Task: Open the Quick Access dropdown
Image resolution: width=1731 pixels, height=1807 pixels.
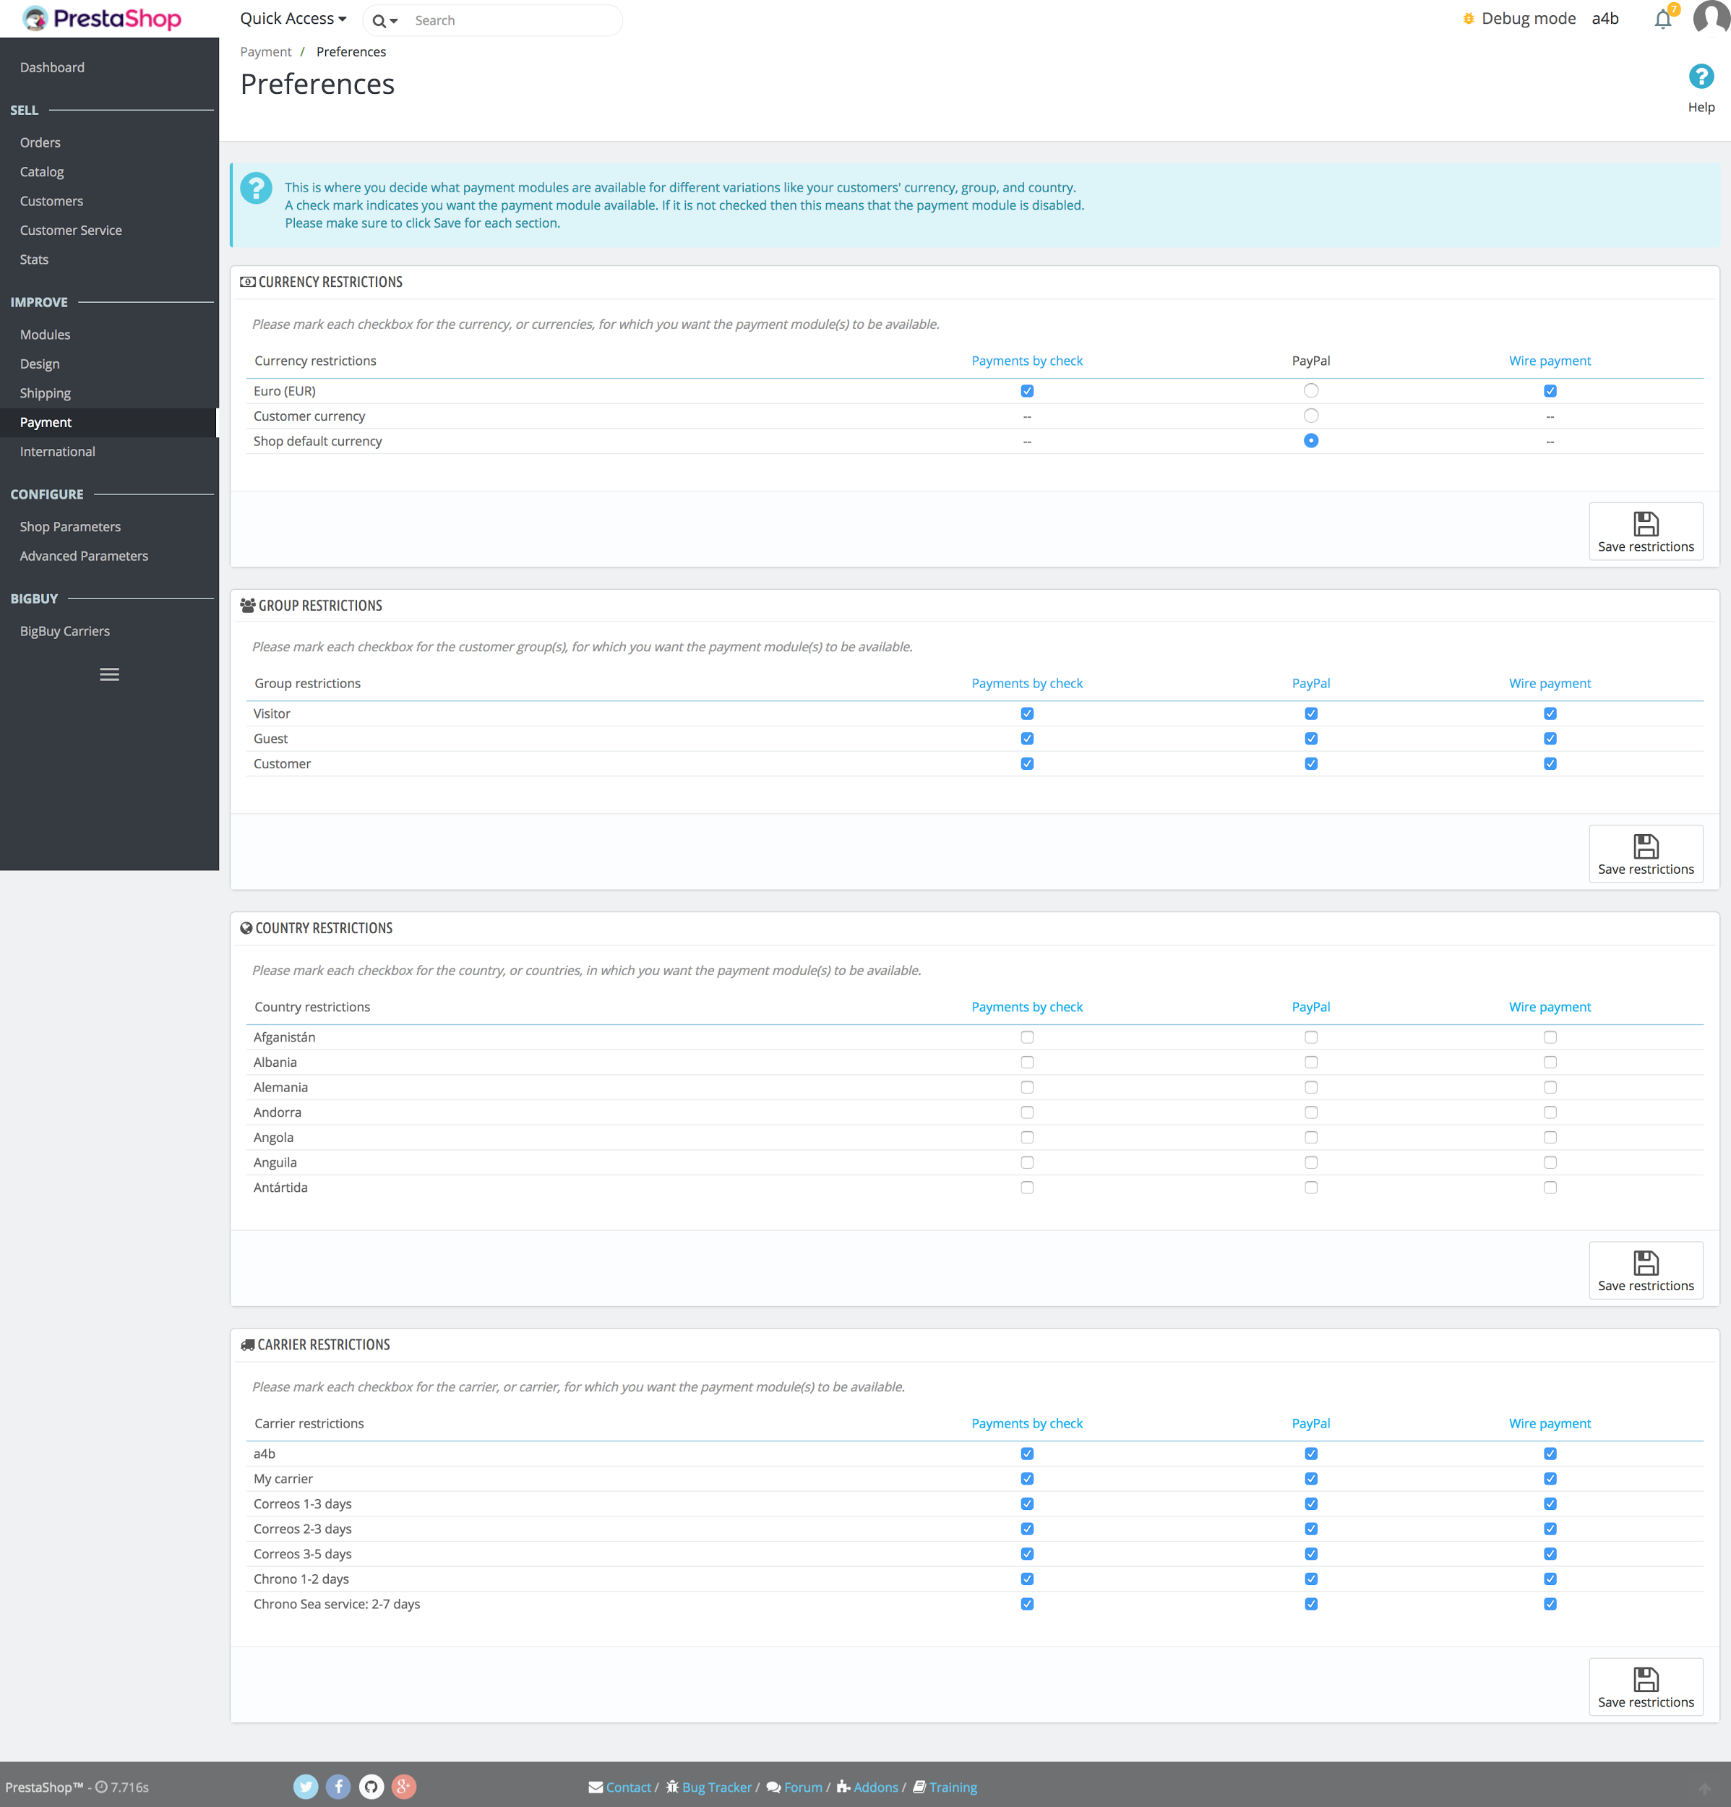Action: [x=293, y=19]
